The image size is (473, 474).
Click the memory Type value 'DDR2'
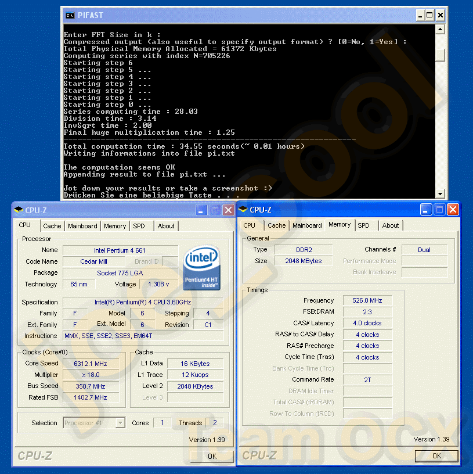tap(304, 250)
